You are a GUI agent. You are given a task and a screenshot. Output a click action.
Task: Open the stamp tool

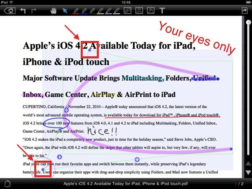pos(139,11)
